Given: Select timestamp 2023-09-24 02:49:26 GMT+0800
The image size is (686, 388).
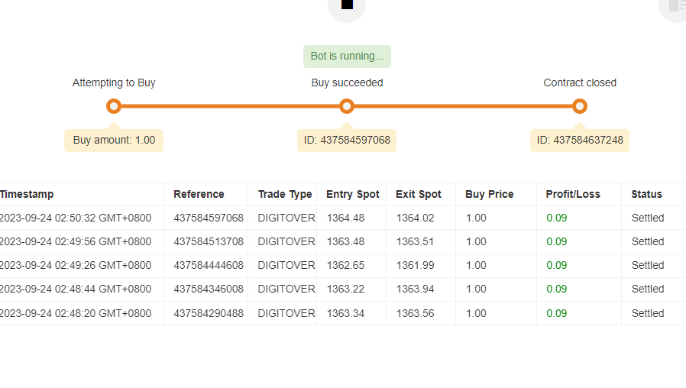Looking at the screenshot, I should (x=76, y=265).
